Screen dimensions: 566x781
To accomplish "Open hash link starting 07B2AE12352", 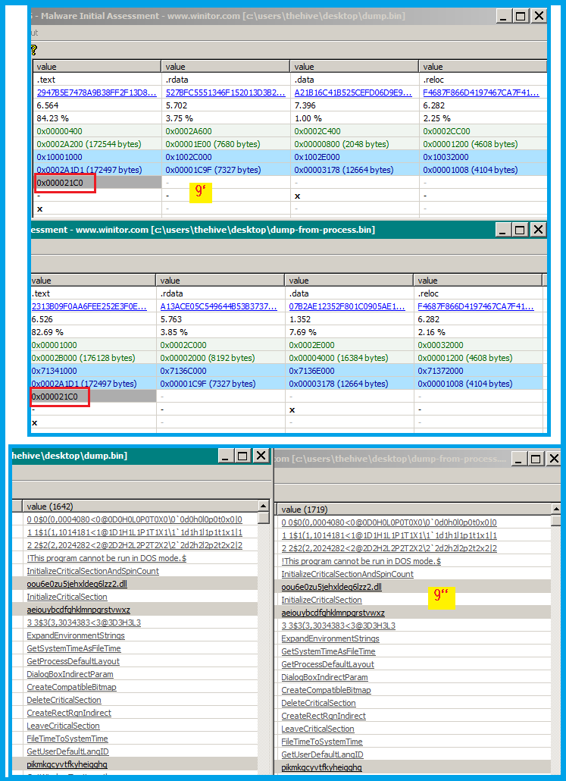I will pos(349,306).
